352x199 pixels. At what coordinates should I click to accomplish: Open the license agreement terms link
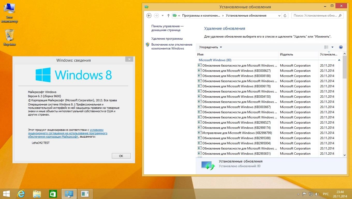pyautogui.click(x=68, y=133)
